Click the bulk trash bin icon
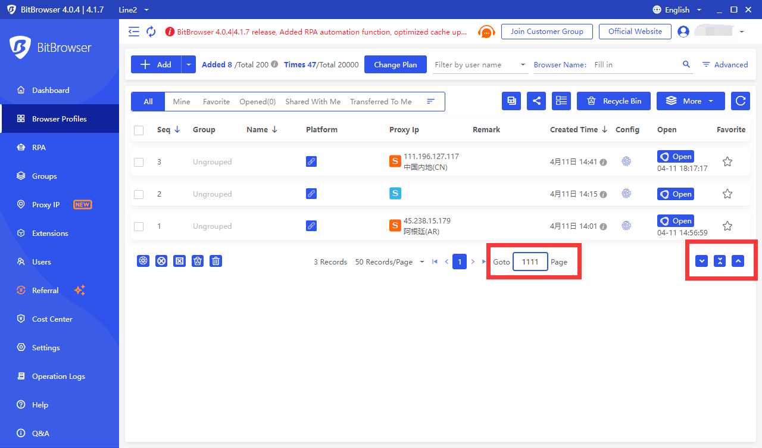The height and width of the screenshot is (448, 762). coord(198,261)
